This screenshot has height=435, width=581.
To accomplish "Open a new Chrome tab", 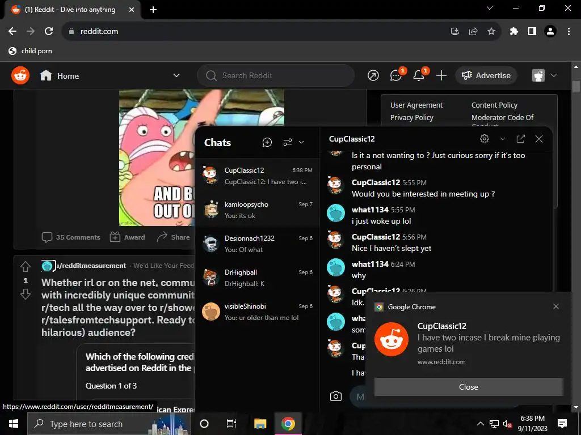I will point(153,10).
